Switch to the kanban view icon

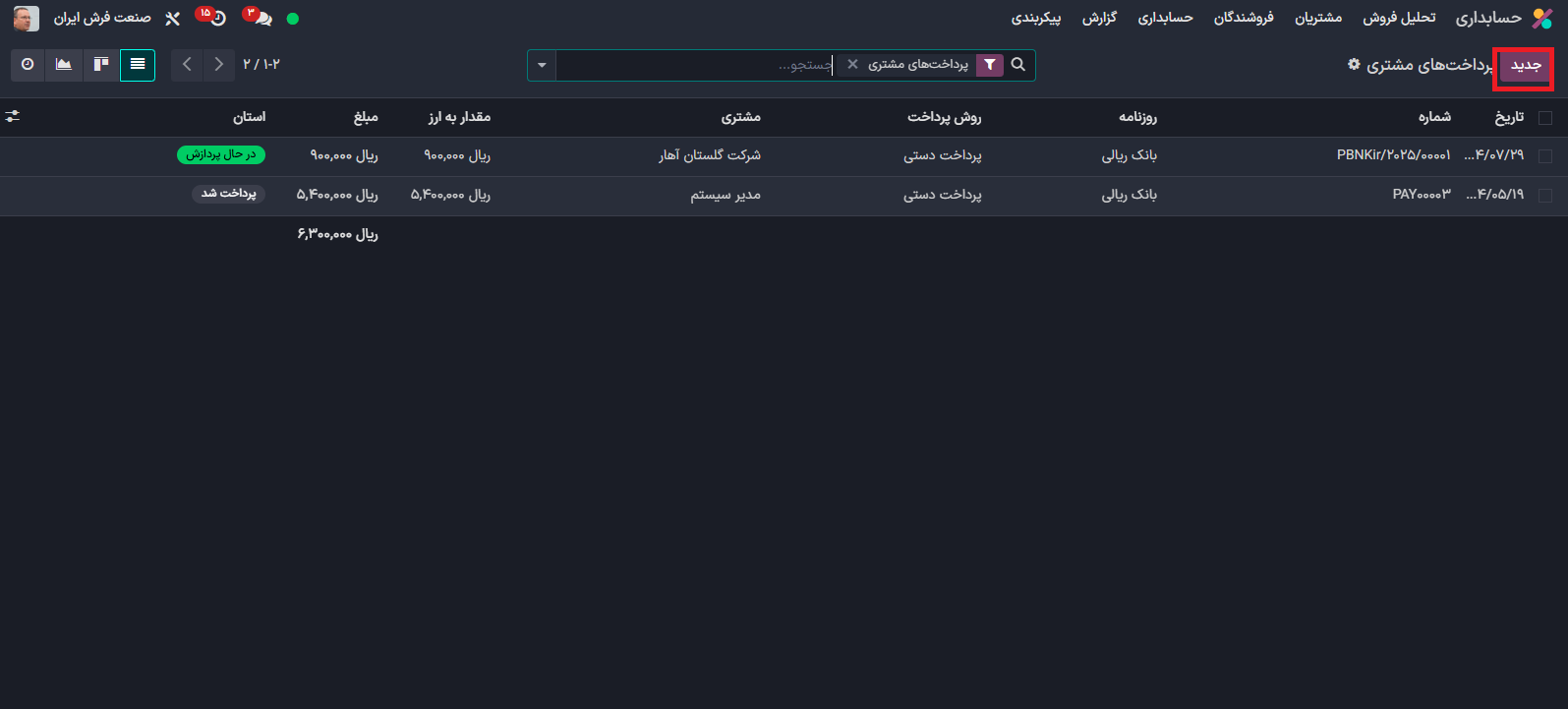[x=101, y=65]
